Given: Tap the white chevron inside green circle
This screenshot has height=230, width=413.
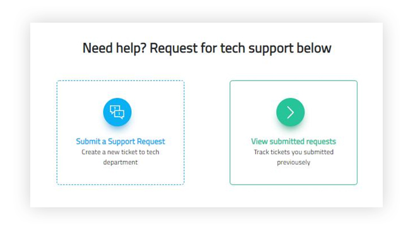Looking at the screenshot, I should tap(290, 112).
